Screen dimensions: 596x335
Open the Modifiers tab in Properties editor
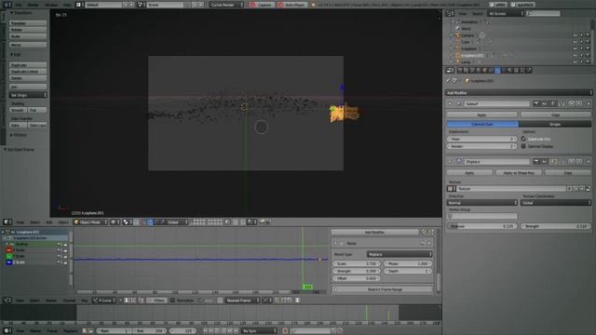[x=497, y=71]
